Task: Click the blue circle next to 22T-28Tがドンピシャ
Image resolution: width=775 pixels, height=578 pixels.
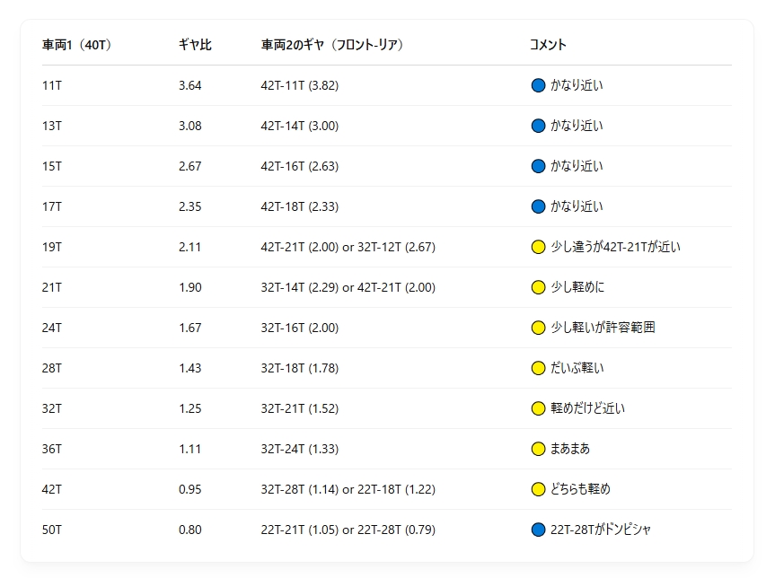Action: click(x=538, y=530)
